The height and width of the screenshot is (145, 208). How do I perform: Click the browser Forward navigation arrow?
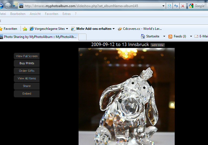click(x=8, y=6)
